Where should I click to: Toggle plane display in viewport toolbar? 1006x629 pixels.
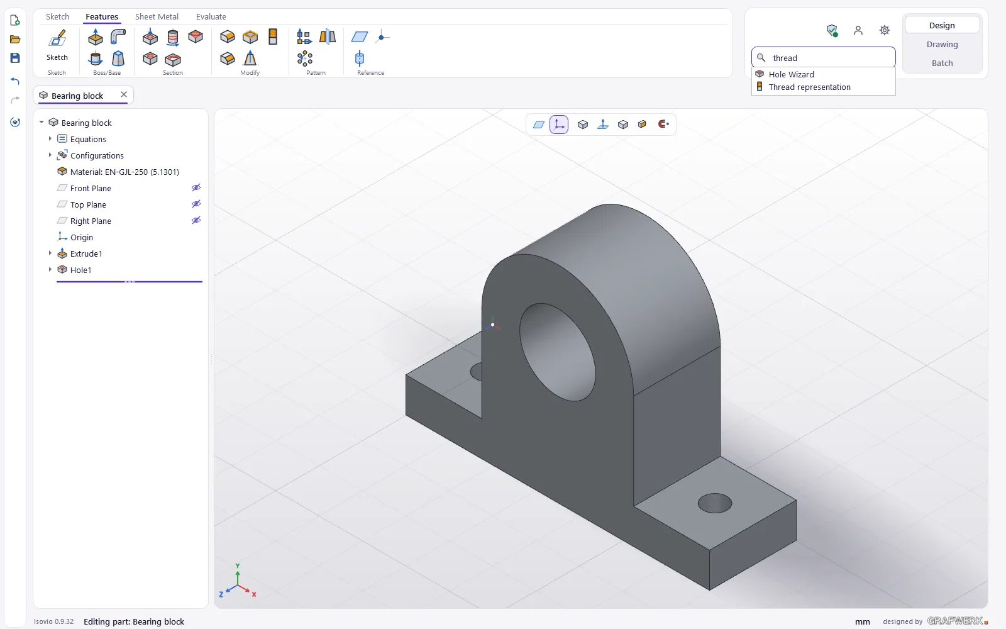[539, 124]
